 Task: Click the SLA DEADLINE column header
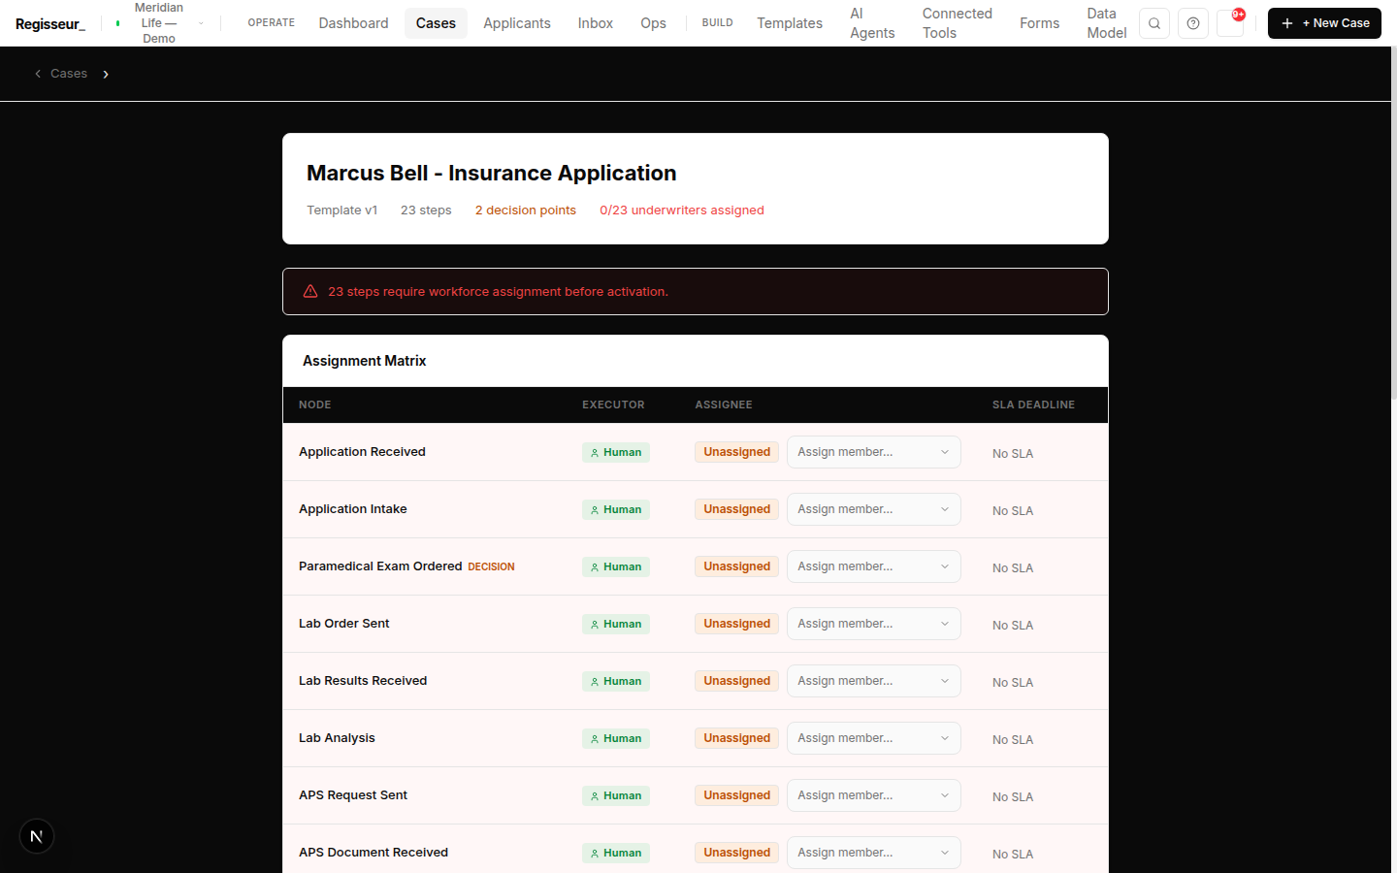coord(1033,404)
